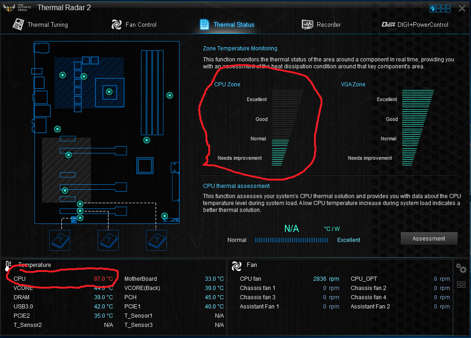
Task: Select the sensor point right of DRAM slots
Action: pyautogui.click(x=170, y=95)
